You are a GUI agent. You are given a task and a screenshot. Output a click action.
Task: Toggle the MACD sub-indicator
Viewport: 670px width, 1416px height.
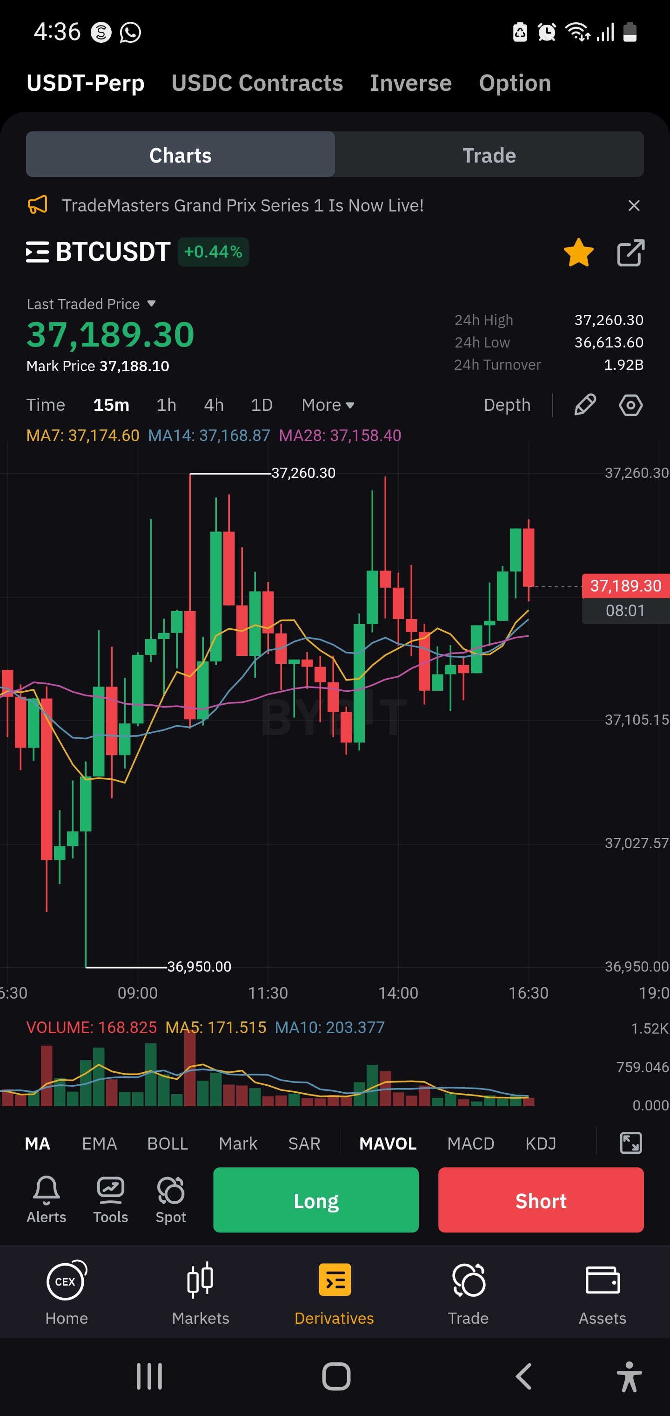click(471, 1144)
